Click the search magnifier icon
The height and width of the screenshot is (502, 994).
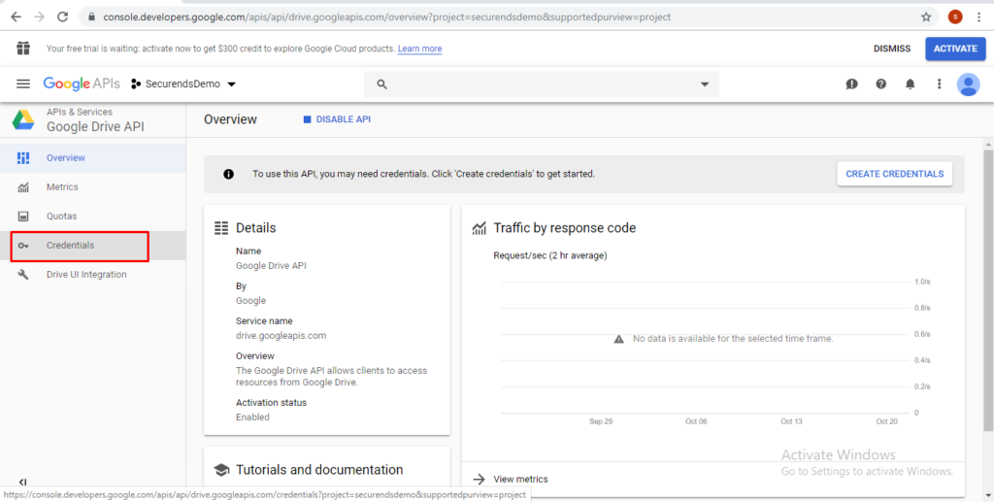(x=381, y=84)
